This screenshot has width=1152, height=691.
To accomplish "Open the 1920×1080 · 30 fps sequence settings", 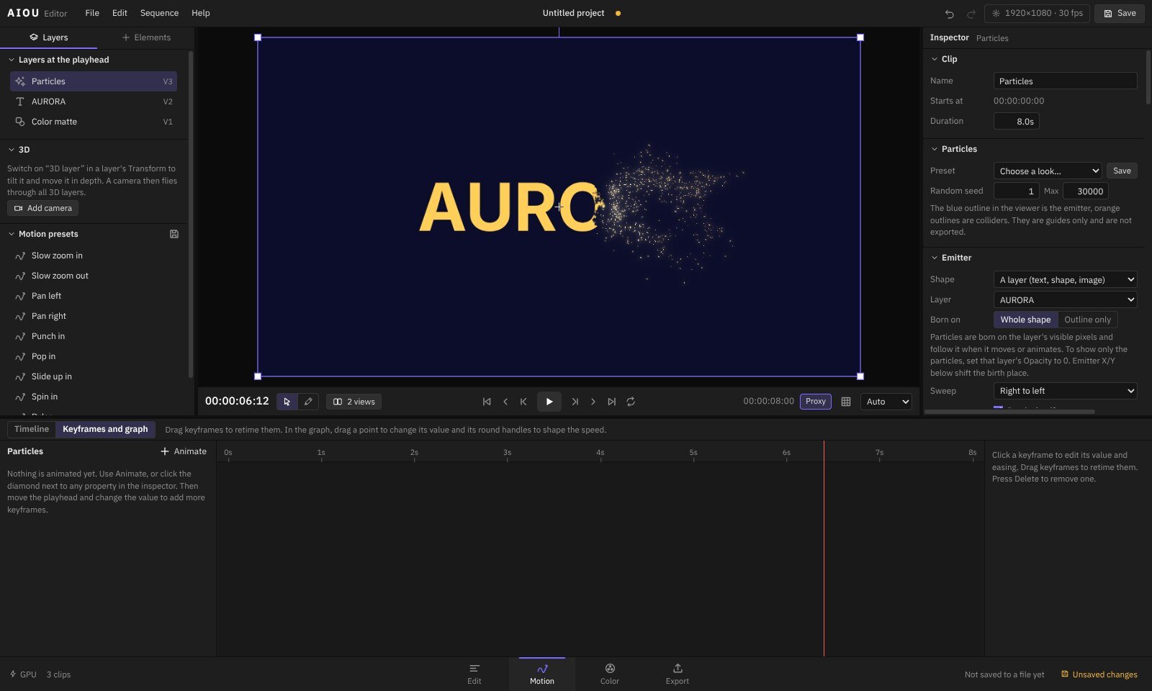I will tap(1037, 13).
